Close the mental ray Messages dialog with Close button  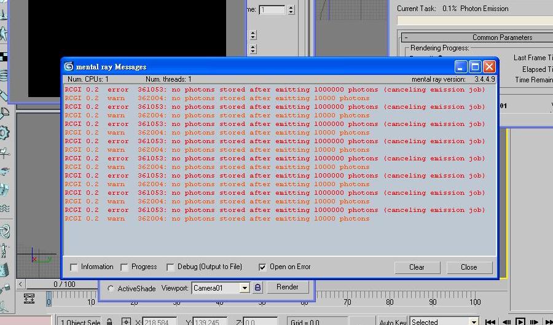click(x=469, y=267)
